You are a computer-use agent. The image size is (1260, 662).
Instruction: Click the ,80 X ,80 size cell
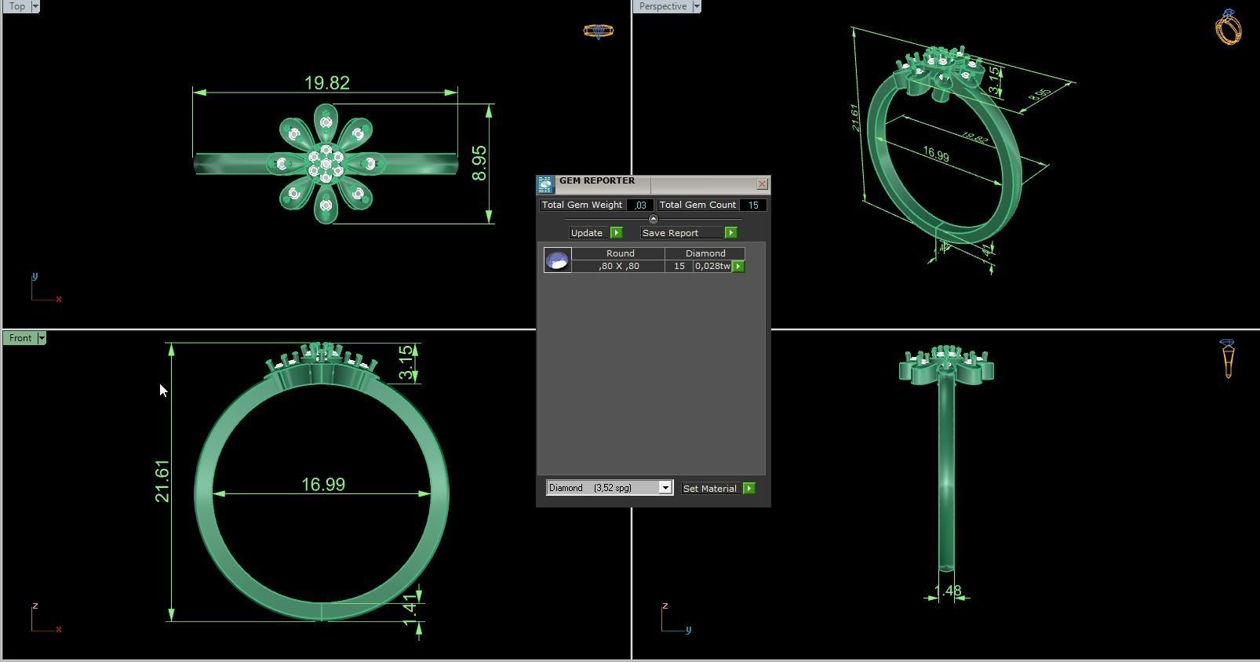(x=618, y=267)
